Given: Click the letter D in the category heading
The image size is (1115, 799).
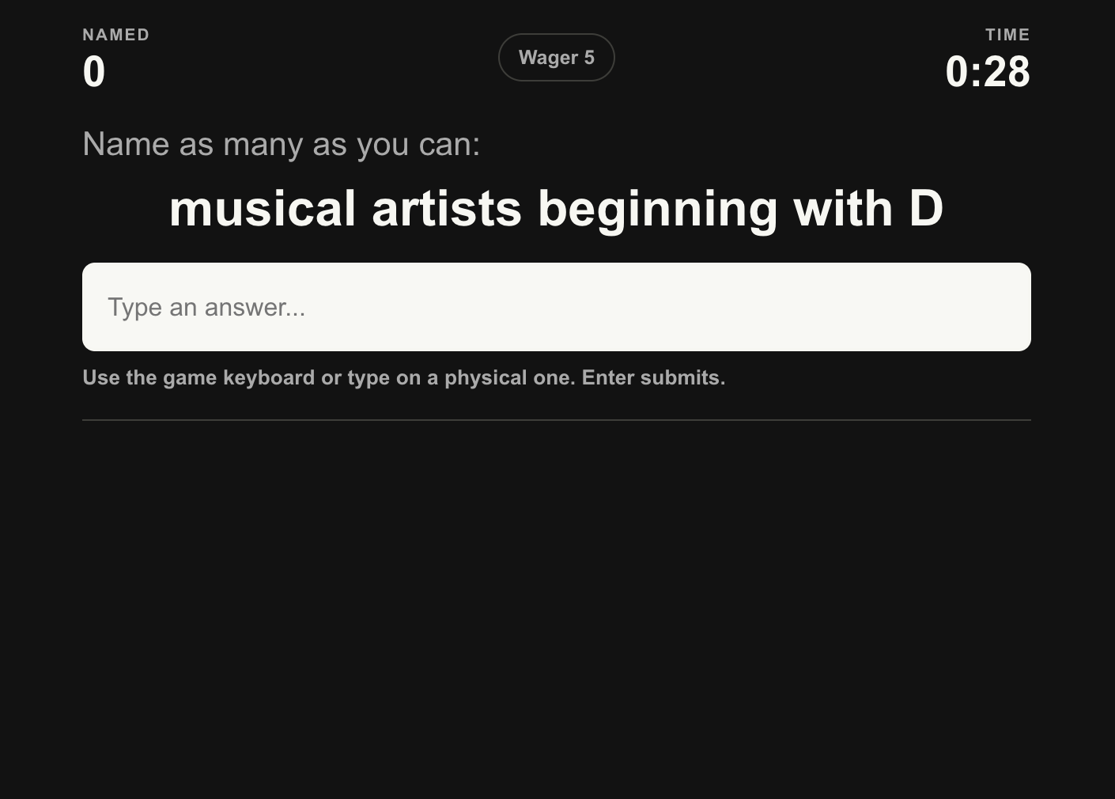Looking at the screenshot, I should [x=926, y=209].
